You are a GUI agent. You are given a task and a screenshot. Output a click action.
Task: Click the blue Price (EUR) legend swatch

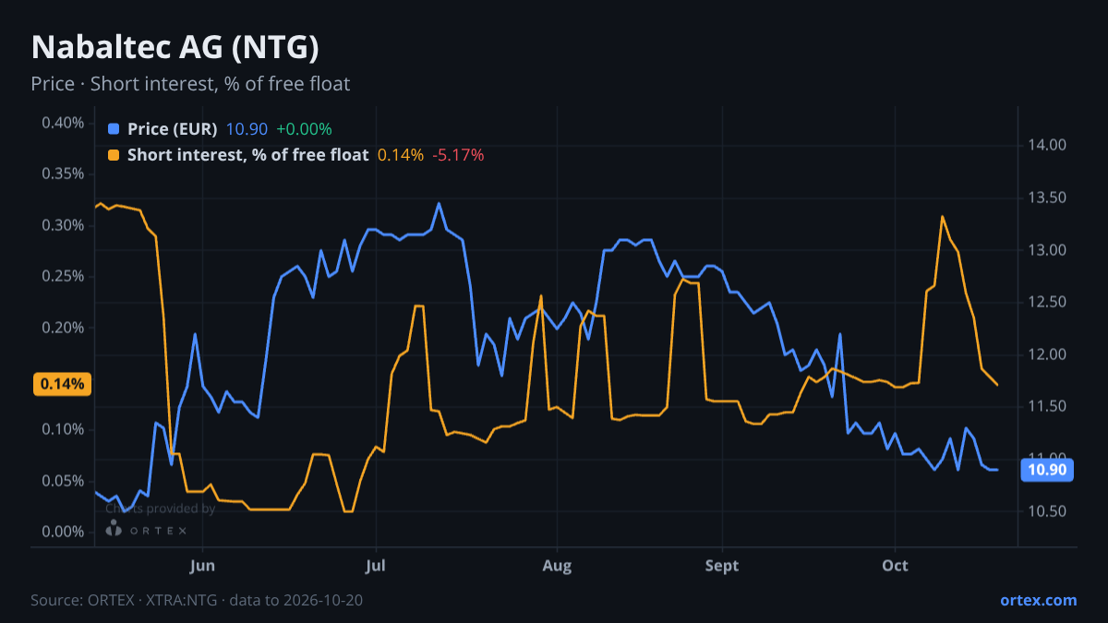tap(114, 129)
